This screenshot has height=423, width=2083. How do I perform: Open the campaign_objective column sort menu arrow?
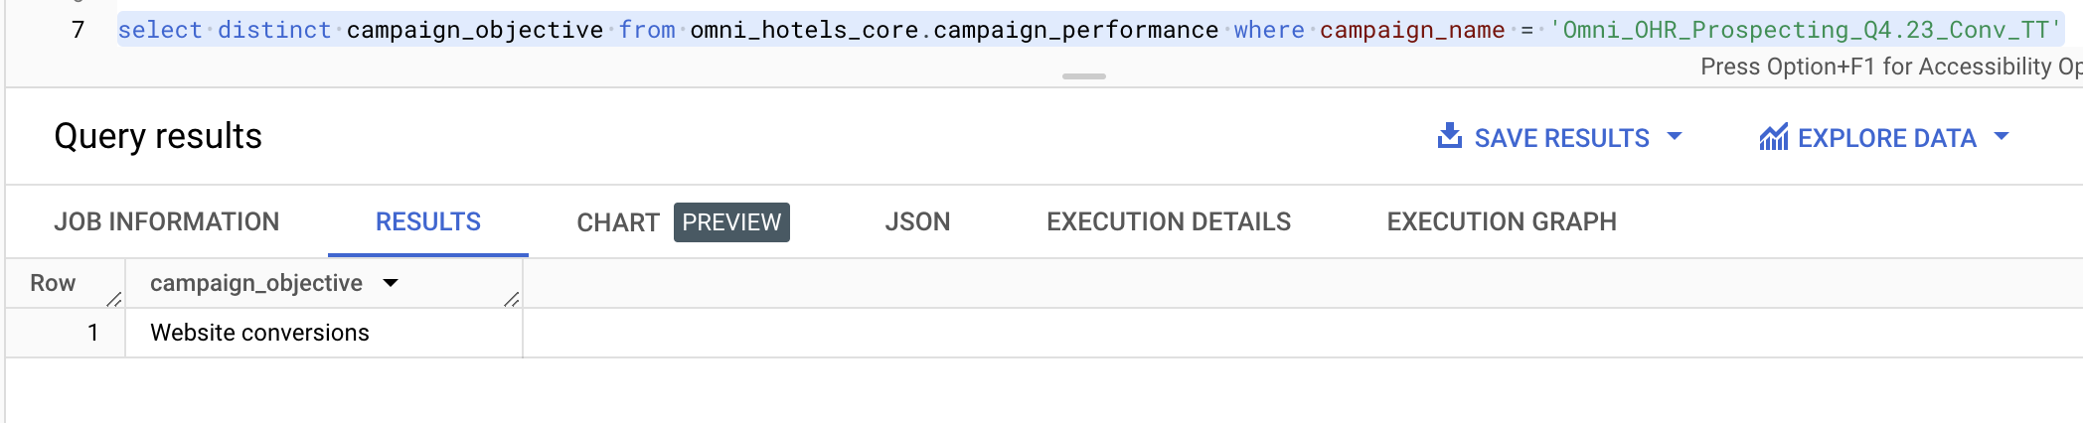[x=391, y=283]
